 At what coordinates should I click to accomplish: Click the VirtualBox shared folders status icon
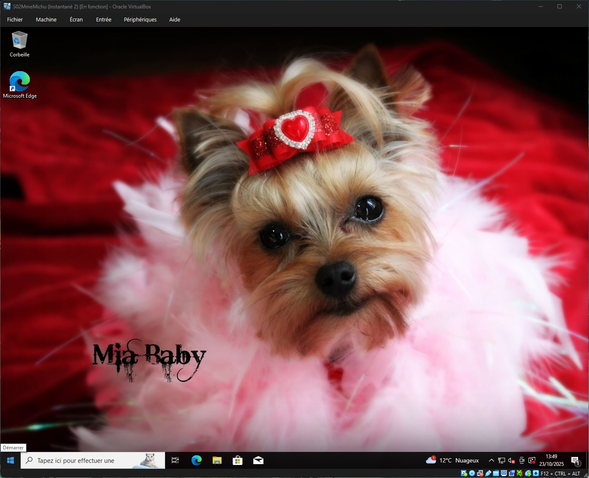(496, 473)
